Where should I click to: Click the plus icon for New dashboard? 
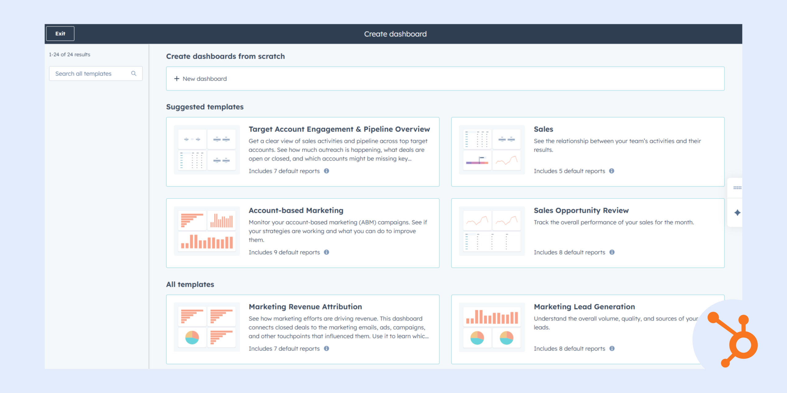point(177,79)
